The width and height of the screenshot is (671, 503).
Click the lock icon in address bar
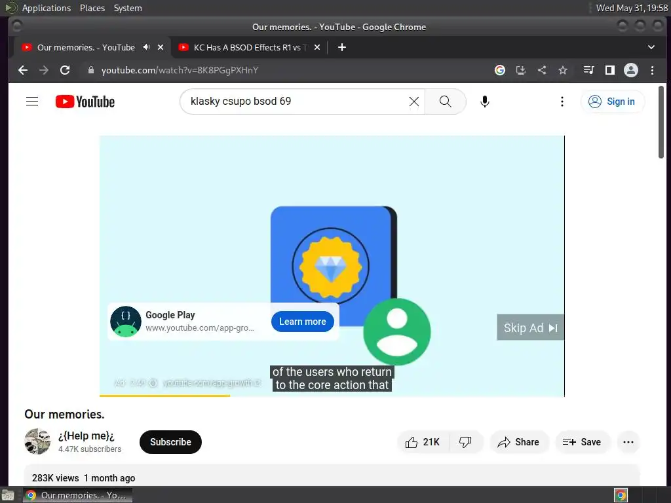pos(90,70)
